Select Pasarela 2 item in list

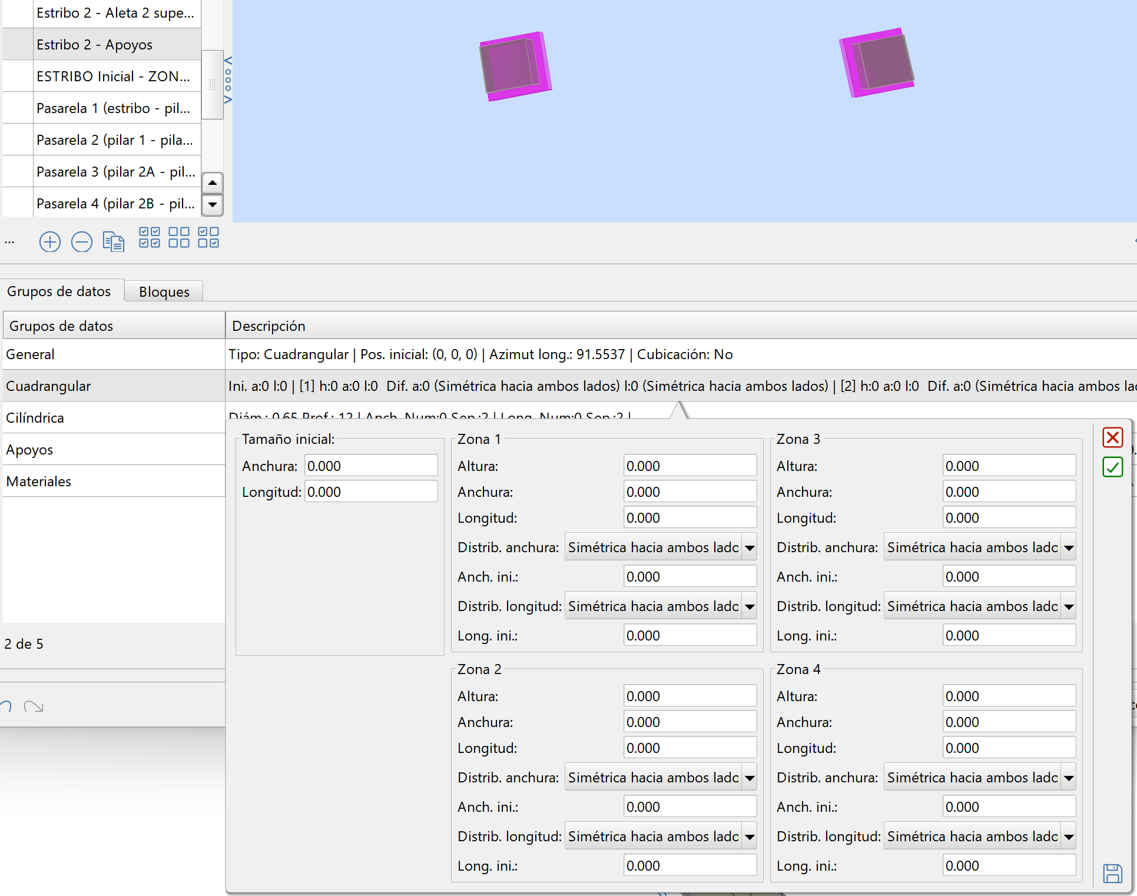[x=115, y=140]
